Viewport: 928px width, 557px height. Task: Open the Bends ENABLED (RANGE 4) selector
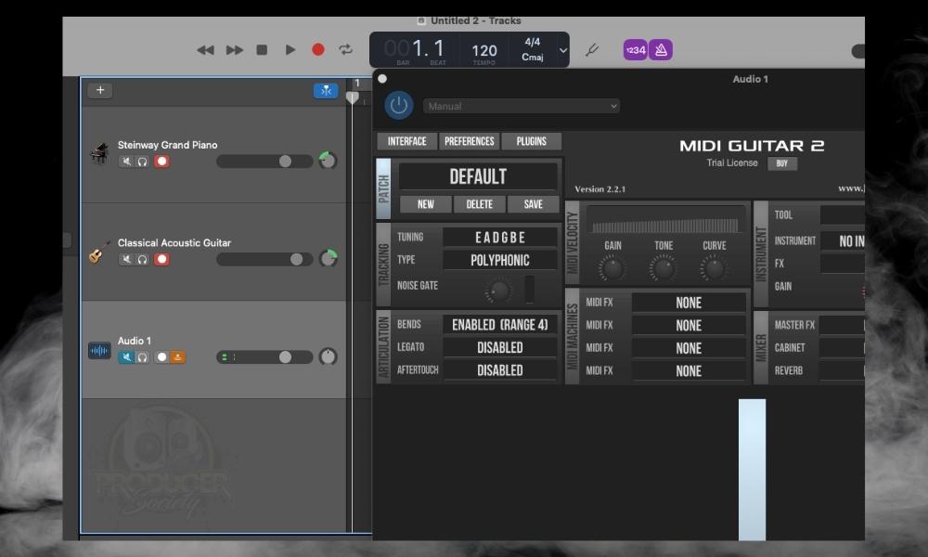tap(500, 325)
